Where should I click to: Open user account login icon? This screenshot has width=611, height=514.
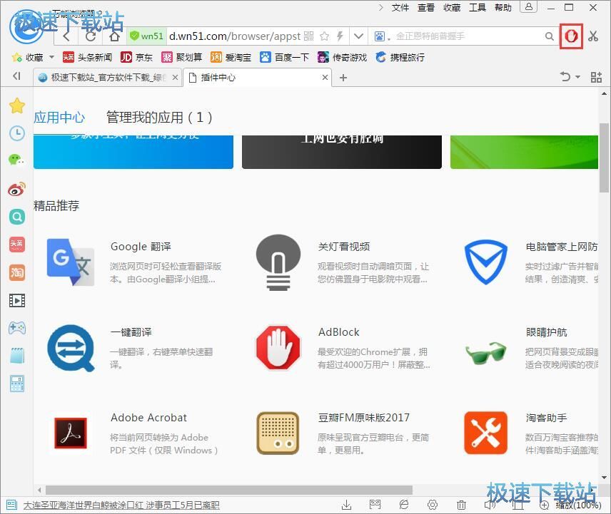click(x=529, y=6)
